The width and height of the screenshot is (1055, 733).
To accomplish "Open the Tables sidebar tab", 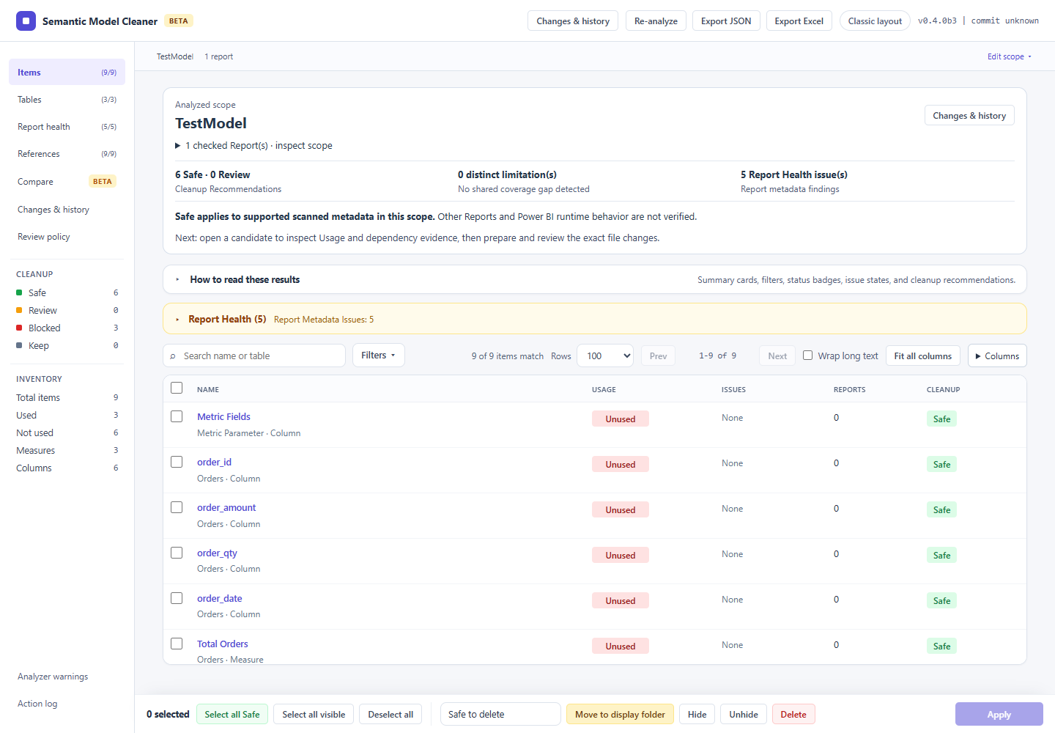I will (67, 100).
